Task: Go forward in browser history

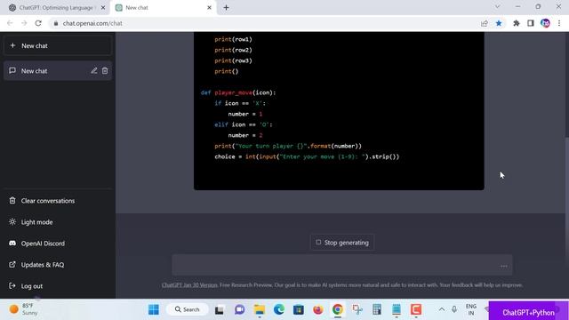Action: click(x=24, y=23)
